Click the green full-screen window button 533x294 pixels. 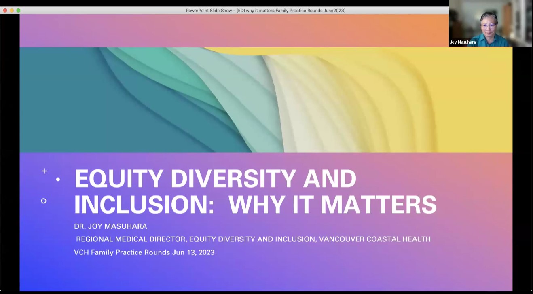pos(18,10)
